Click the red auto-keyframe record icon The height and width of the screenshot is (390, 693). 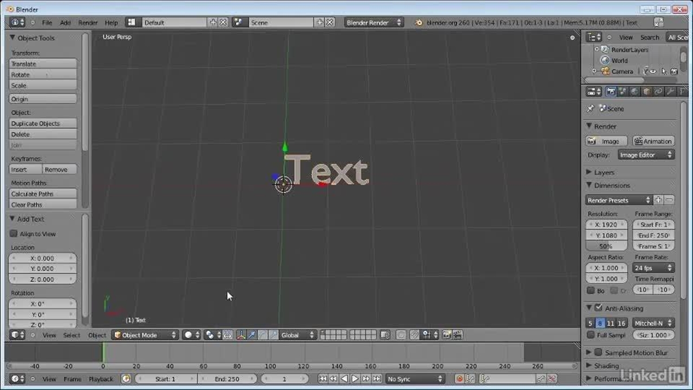[x=459, y=379]
